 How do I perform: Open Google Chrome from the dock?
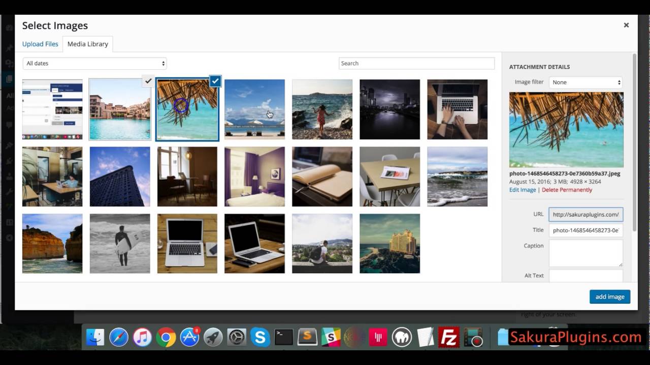(166, 337)
